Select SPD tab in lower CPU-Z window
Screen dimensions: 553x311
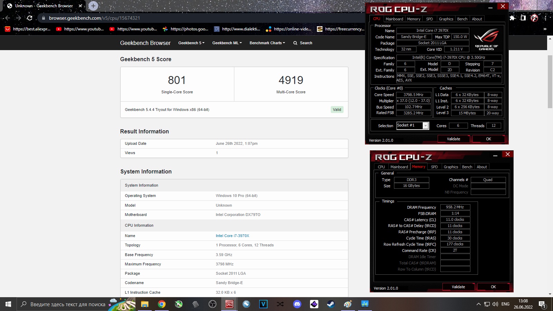(x=434, y=167)
